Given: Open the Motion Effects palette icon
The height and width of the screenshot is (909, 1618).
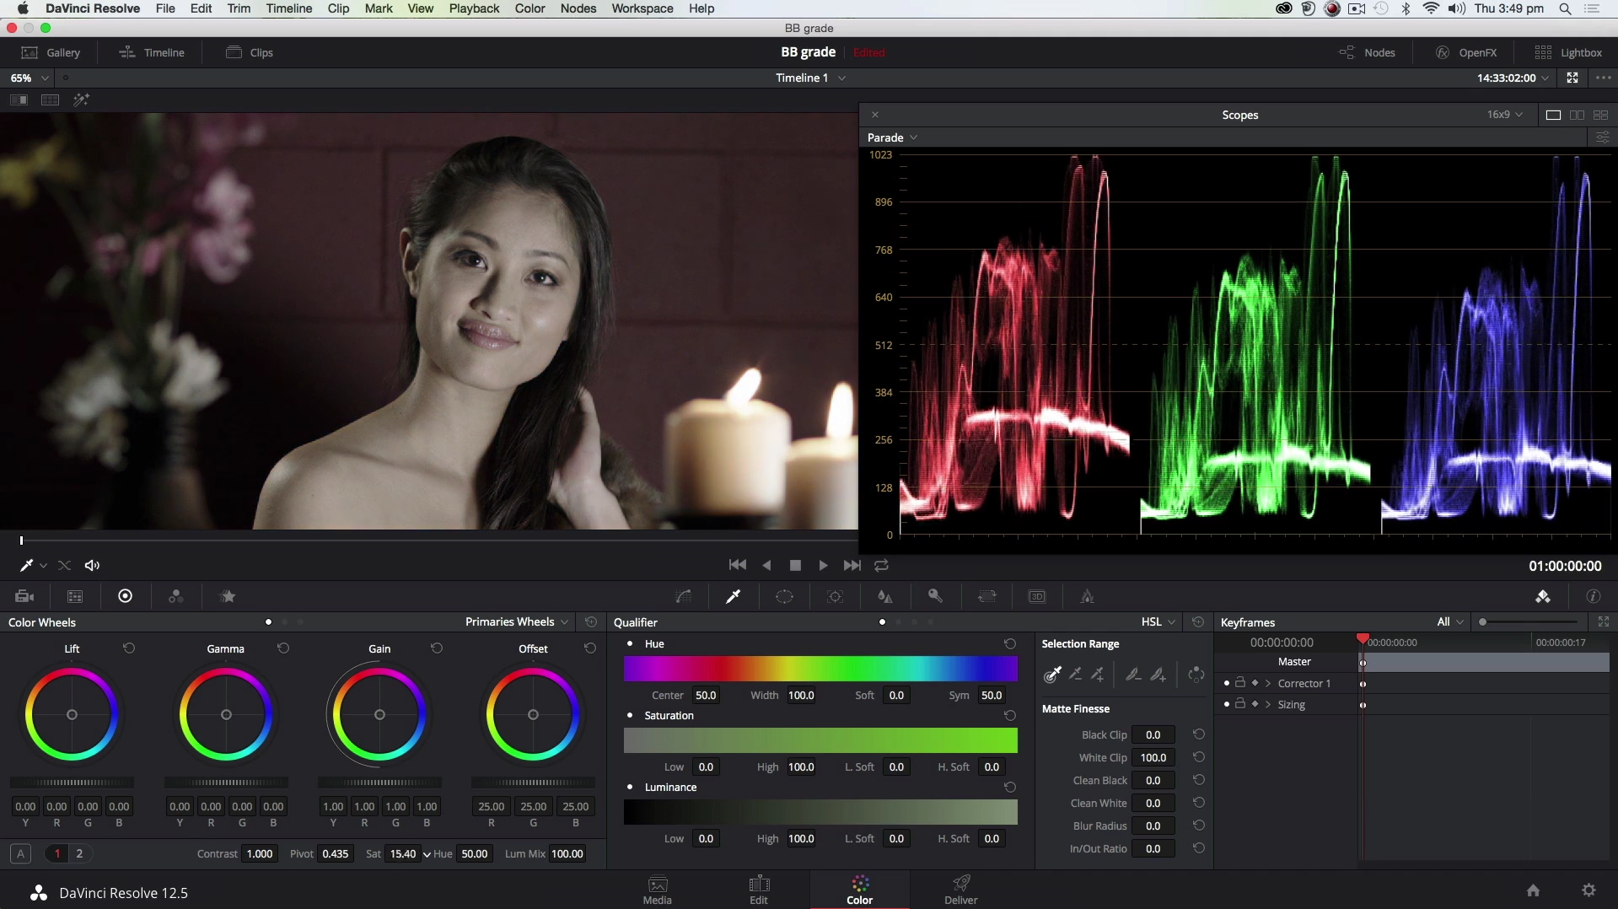Looking at the screenshot, I should pos(228,596).
